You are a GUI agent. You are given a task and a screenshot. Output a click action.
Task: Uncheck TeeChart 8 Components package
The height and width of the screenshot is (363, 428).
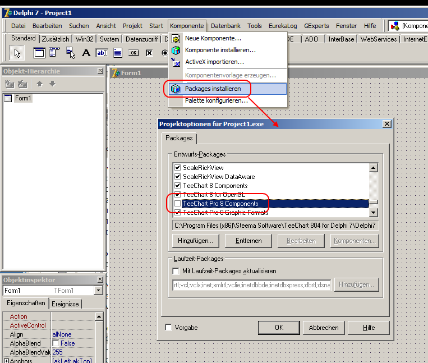[x=177, y=185]
